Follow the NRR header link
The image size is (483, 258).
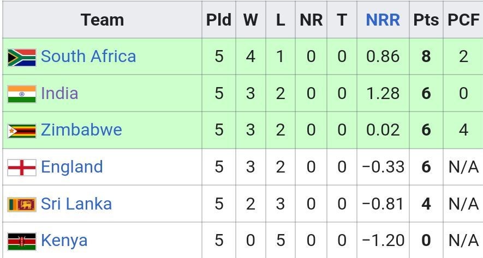383,20
